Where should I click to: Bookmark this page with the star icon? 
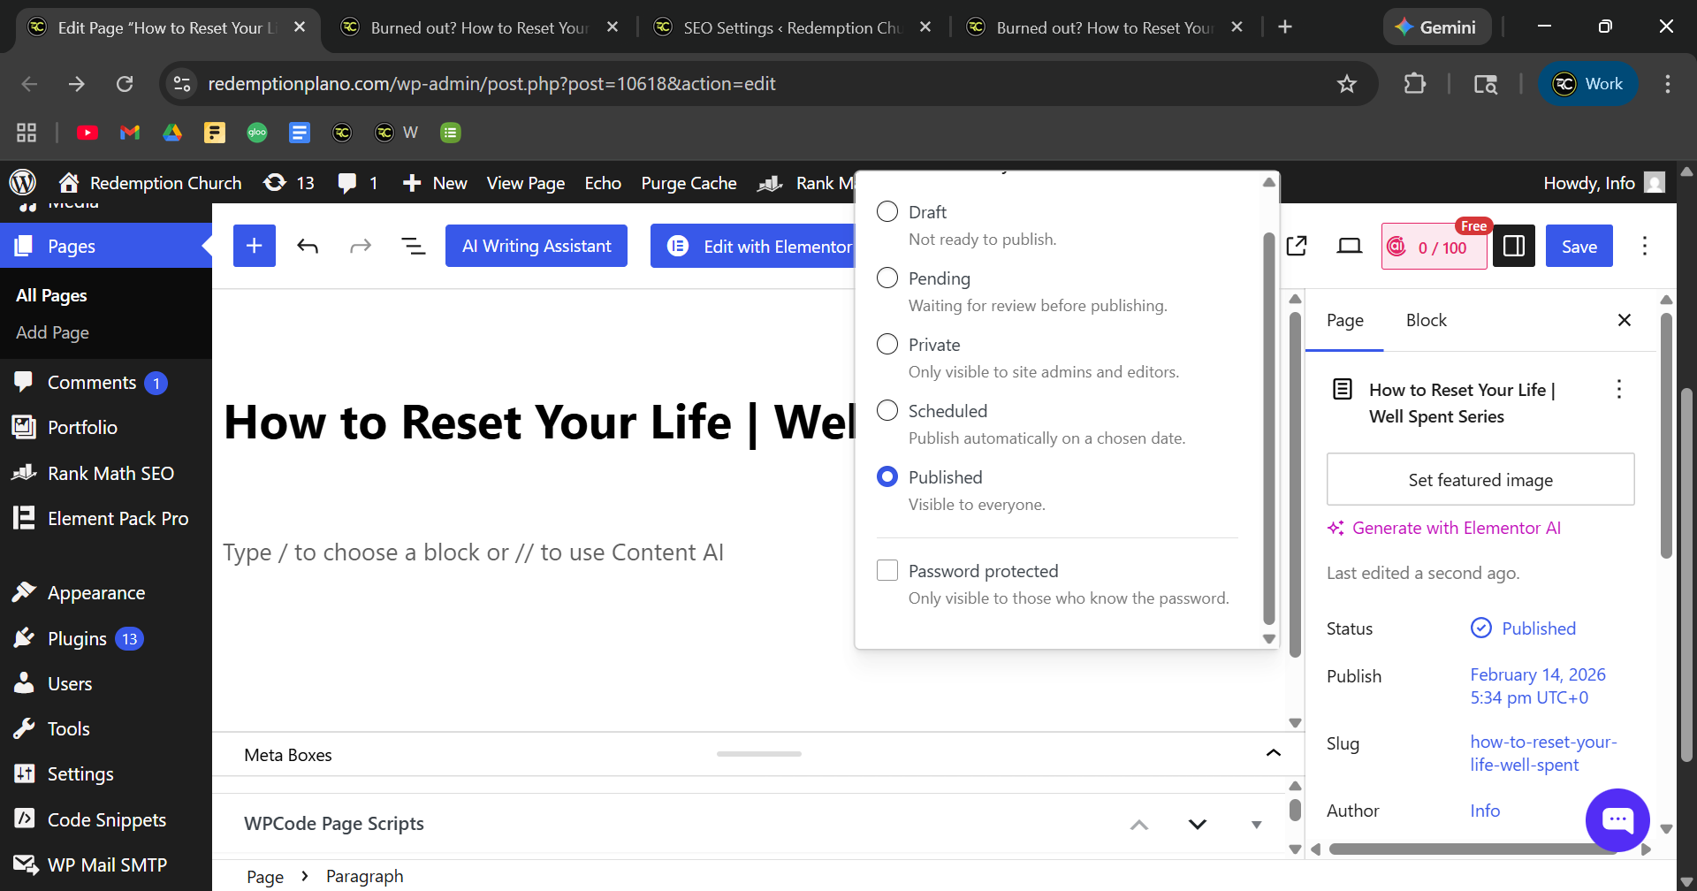point(1346,84)
